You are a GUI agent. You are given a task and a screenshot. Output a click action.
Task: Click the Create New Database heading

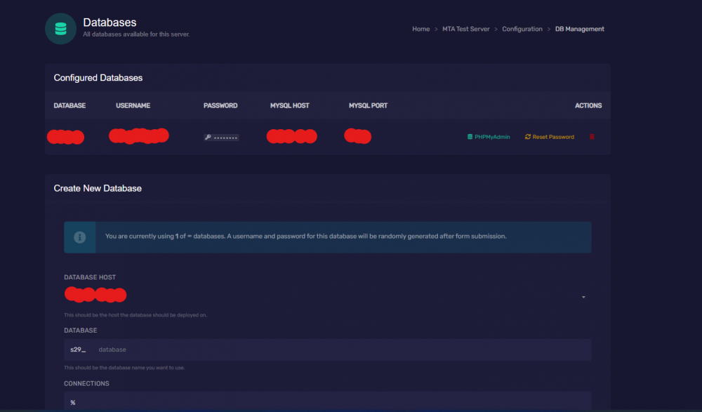coord(98,188)
